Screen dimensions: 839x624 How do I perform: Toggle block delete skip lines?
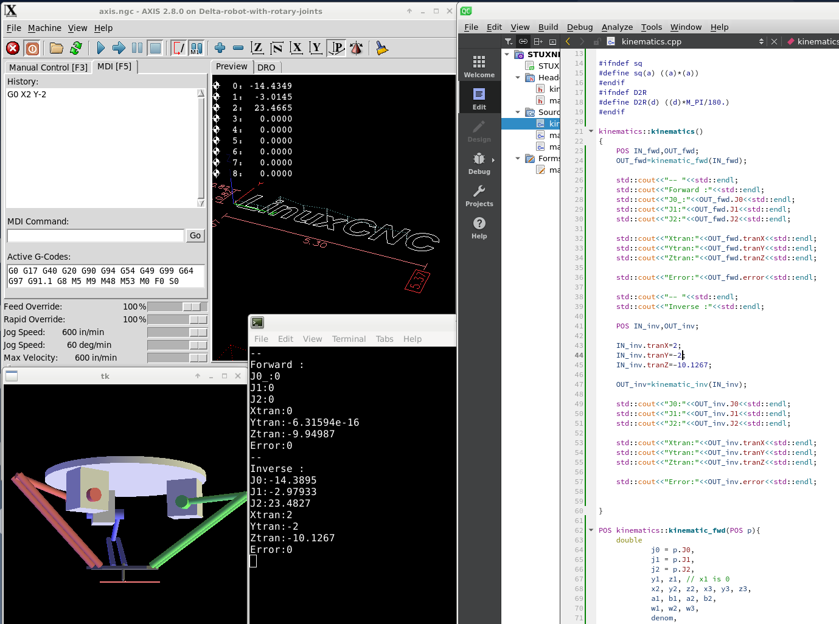179,48
